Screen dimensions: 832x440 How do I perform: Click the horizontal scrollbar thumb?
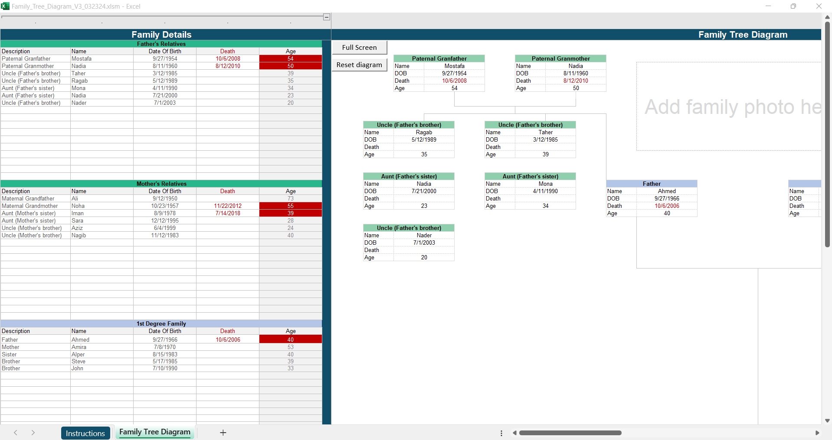point(570,433)
